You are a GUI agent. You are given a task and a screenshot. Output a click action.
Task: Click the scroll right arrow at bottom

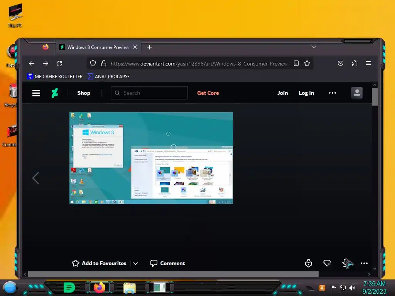[x=369, y=274]
